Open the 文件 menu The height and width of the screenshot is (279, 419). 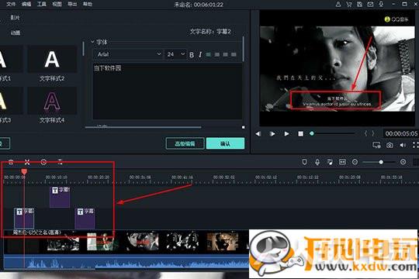click(11, 4)
